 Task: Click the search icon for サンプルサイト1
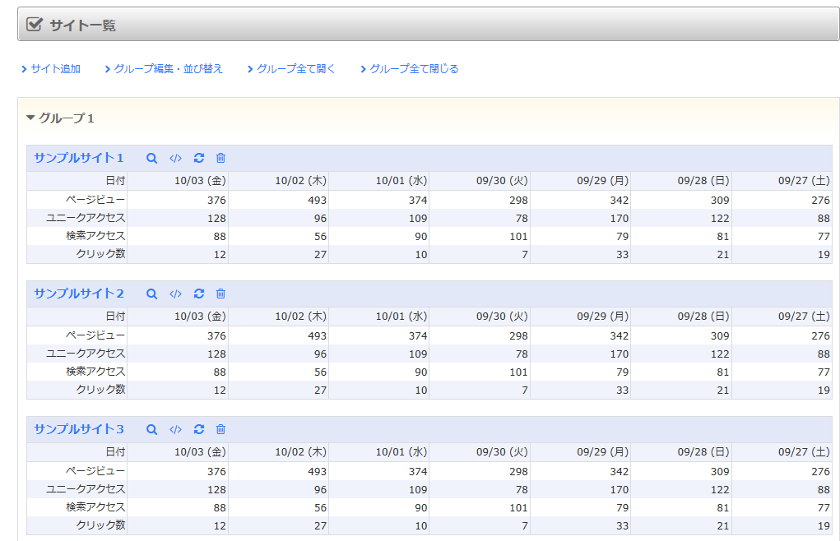(151, 158)
